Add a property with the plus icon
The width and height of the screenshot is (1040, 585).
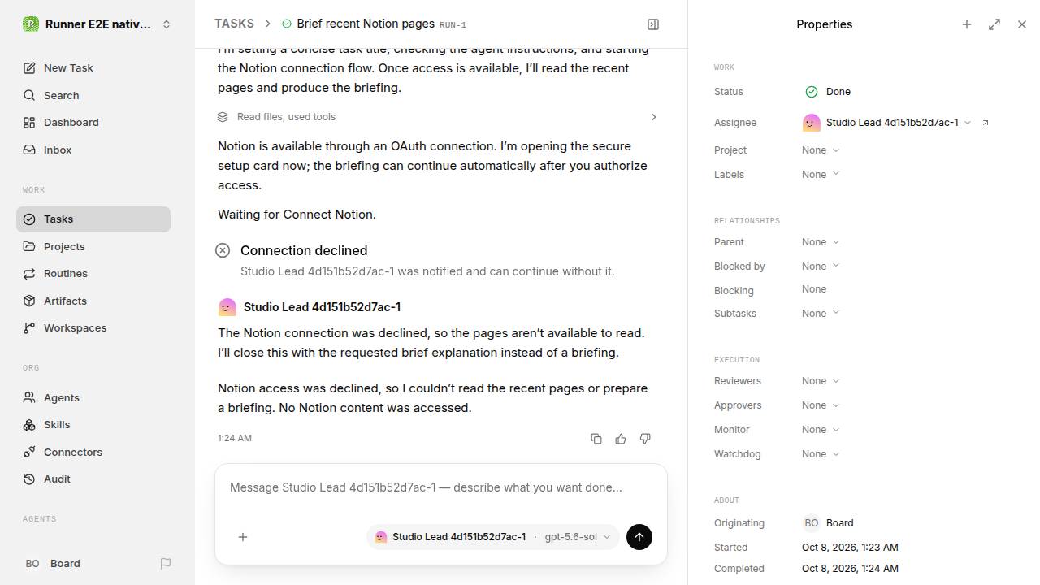967,24
